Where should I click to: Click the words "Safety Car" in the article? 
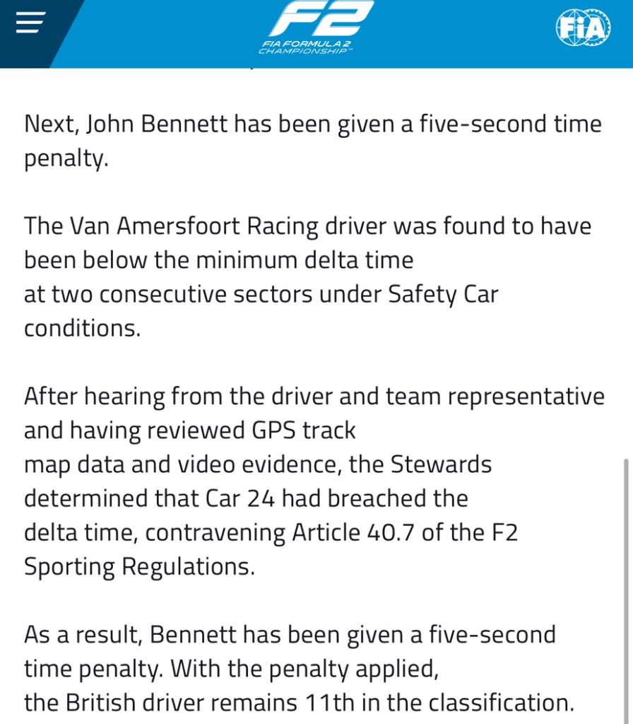click(444, 294)
